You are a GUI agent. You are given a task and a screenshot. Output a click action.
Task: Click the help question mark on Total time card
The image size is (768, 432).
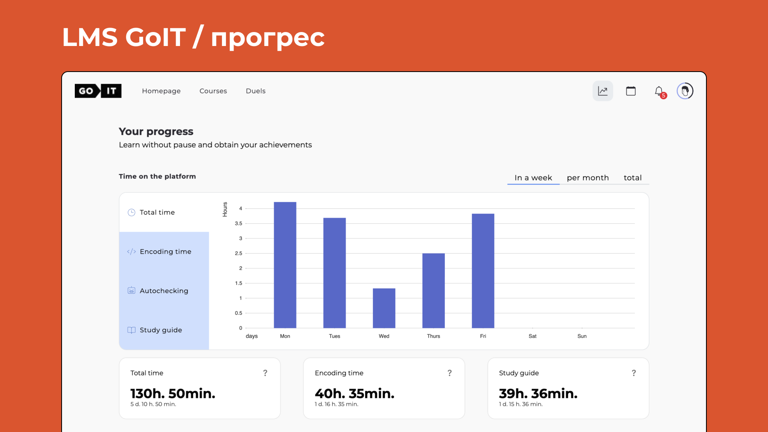[265, 373]
